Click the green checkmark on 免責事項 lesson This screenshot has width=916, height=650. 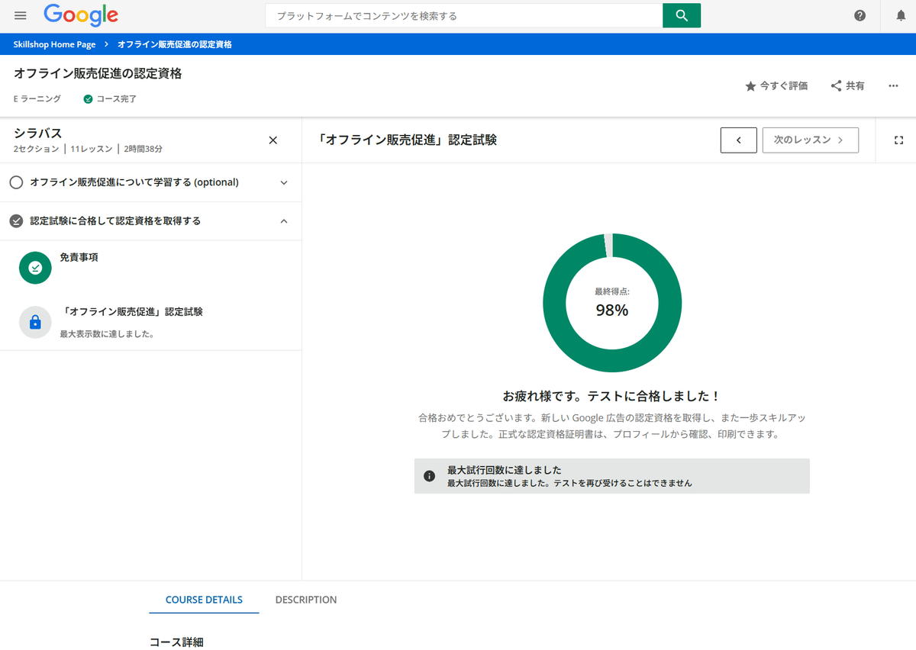pyautogui.click(x=35, y=268)
